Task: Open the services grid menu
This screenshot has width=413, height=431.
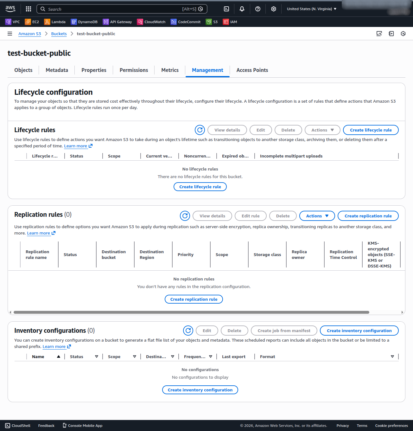Action: [x=29, y=9]
